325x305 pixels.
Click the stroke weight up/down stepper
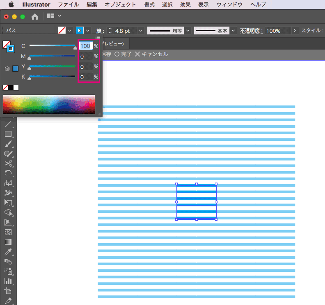coord(110,31)
